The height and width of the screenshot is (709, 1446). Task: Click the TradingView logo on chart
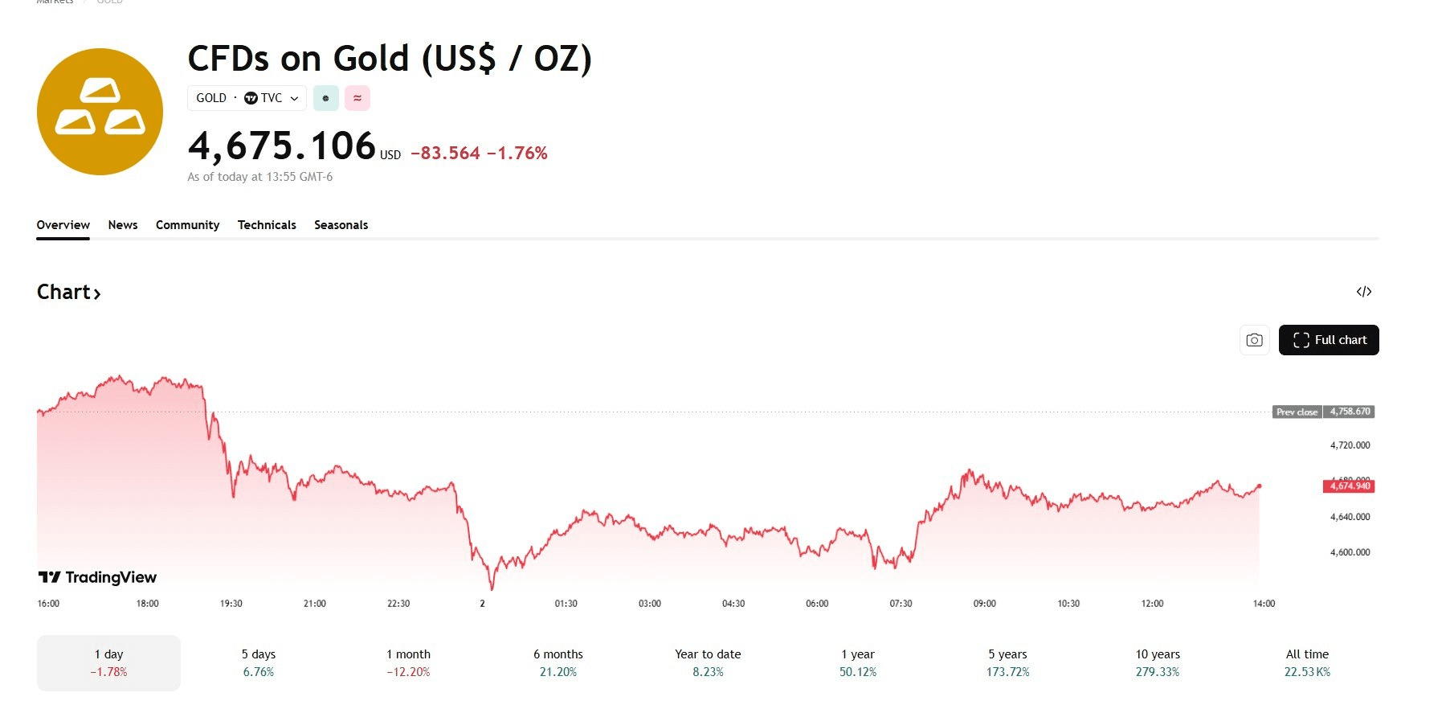98,577
